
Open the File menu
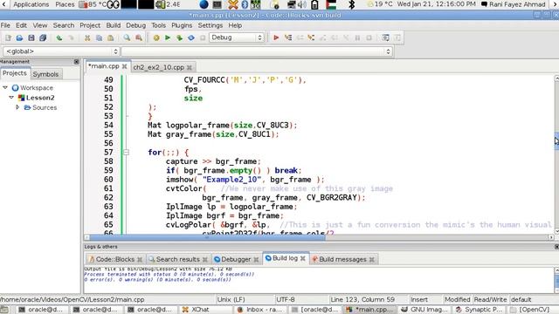point(5,25)
